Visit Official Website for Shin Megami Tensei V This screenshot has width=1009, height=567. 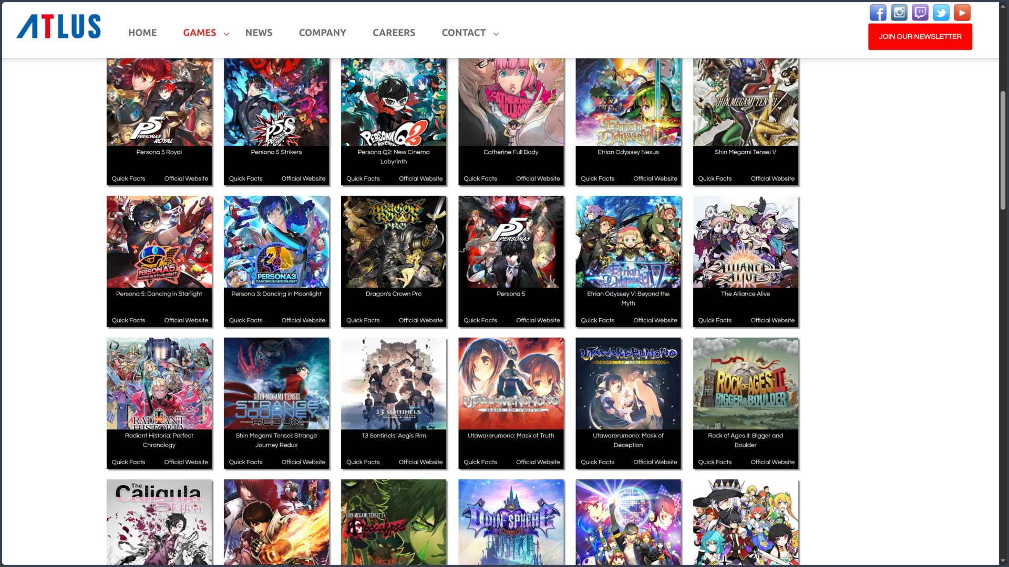click(772, 178)
